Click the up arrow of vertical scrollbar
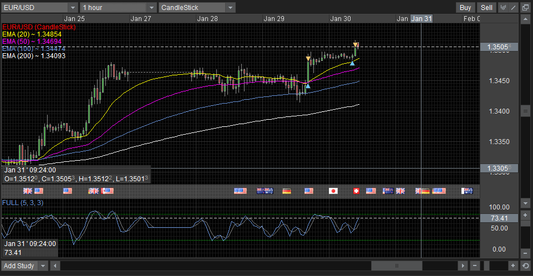 [x=526, y=19]
